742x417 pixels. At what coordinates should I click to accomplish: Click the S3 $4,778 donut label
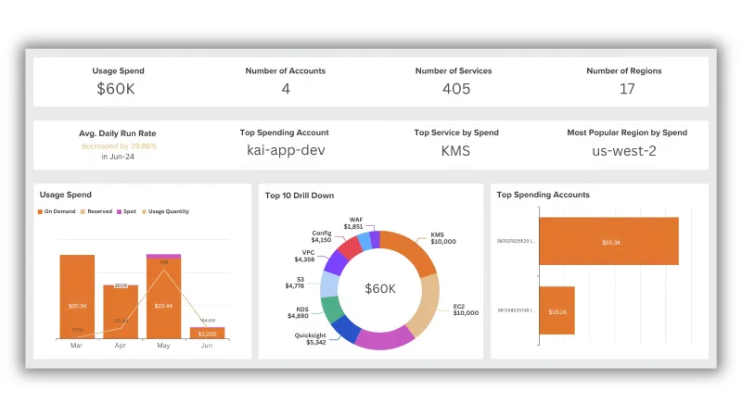click(295, 283)
